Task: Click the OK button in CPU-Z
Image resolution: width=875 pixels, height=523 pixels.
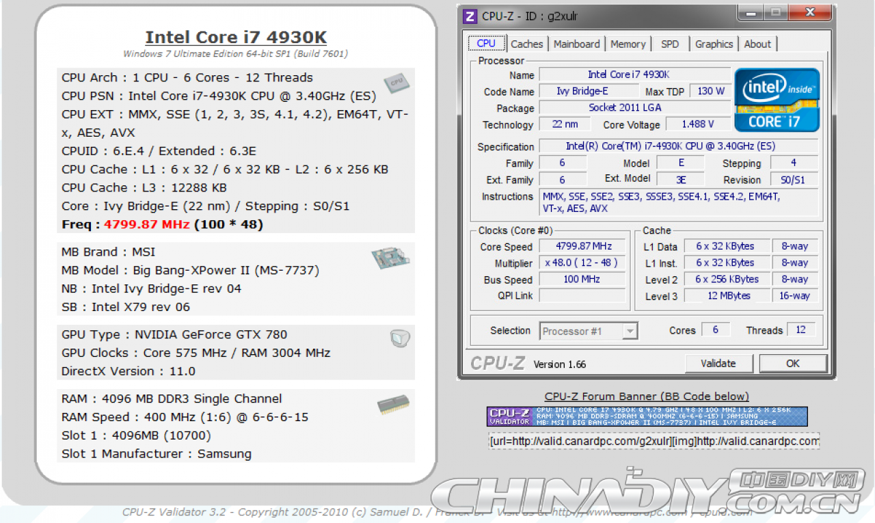Action: click(x=793, y=364)
